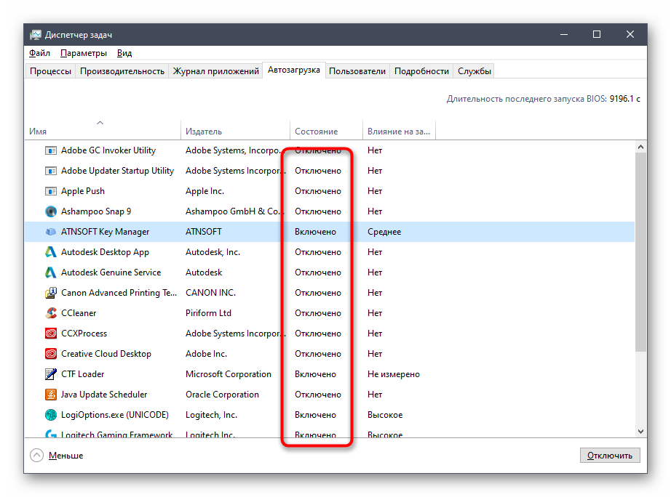Click the Creative Cloud Desktop icon
Image resolution: width=671 pixels, height=497 pixels.
tap(50, 354)
